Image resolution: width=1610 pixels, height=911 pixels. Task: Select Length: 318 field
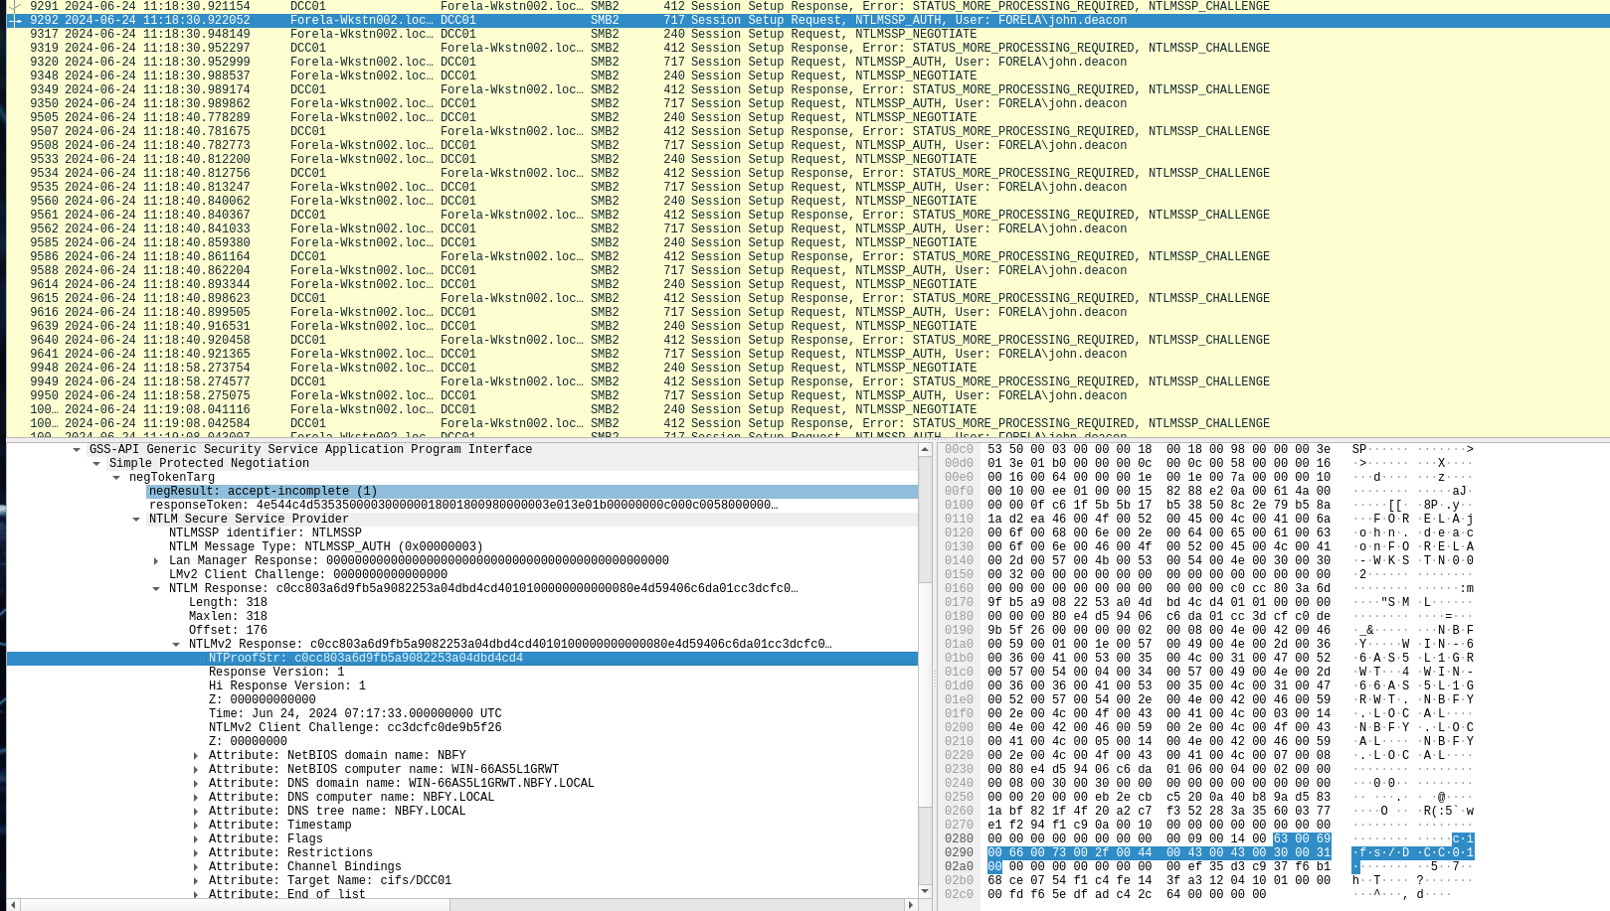pyautogui.click(x=228, y=603)
